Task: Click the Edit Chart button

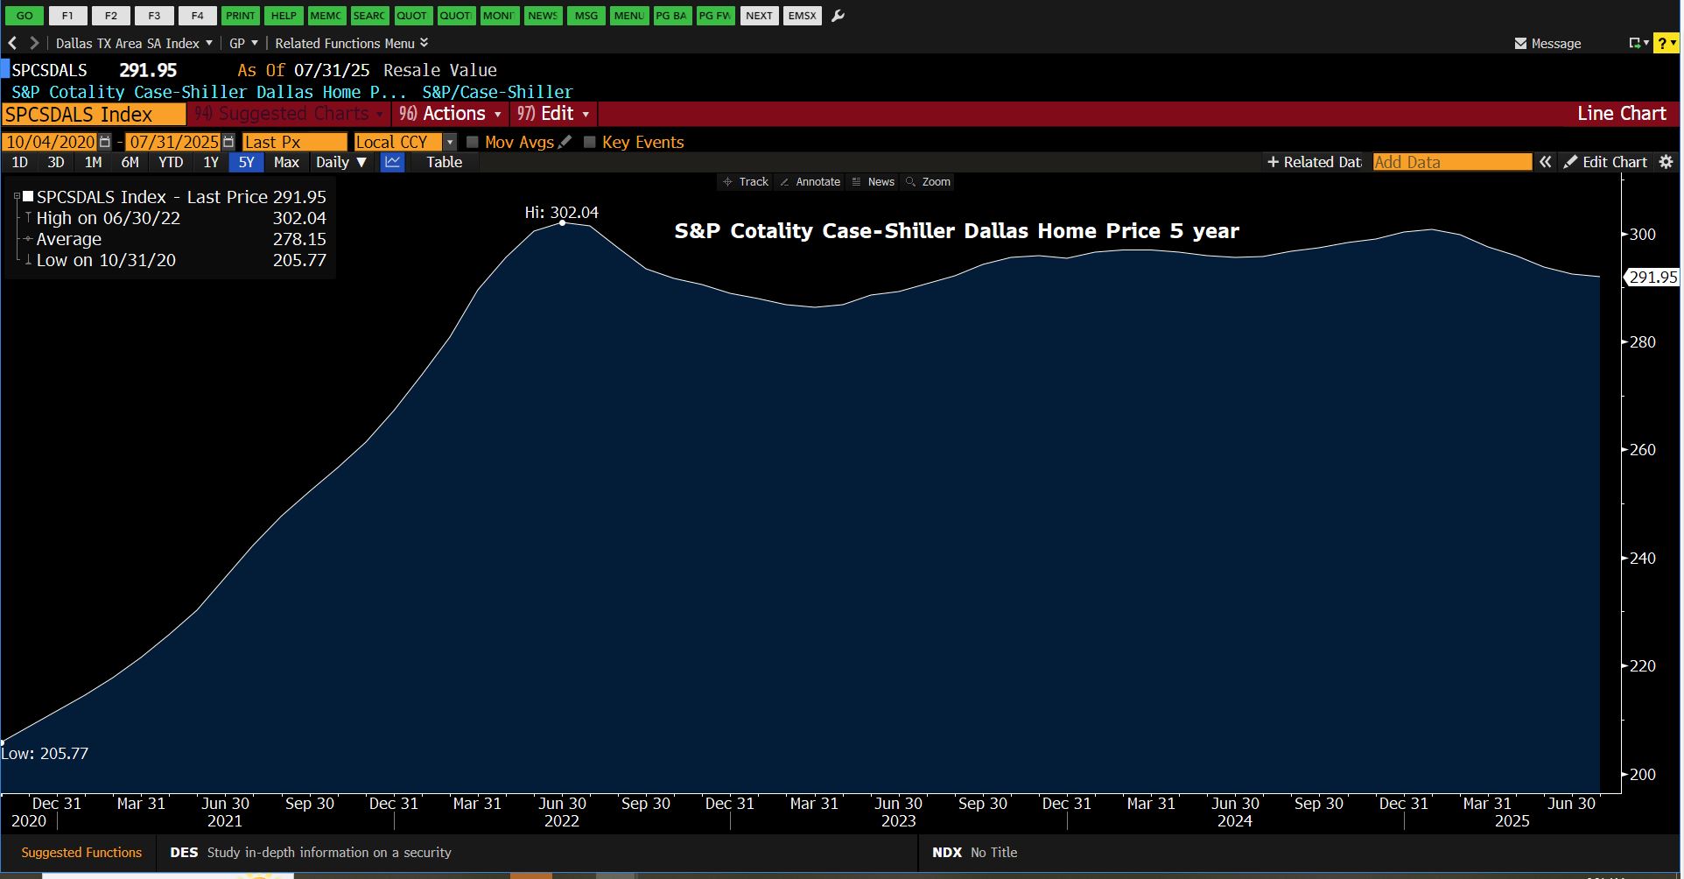Action: (1605, 162)
